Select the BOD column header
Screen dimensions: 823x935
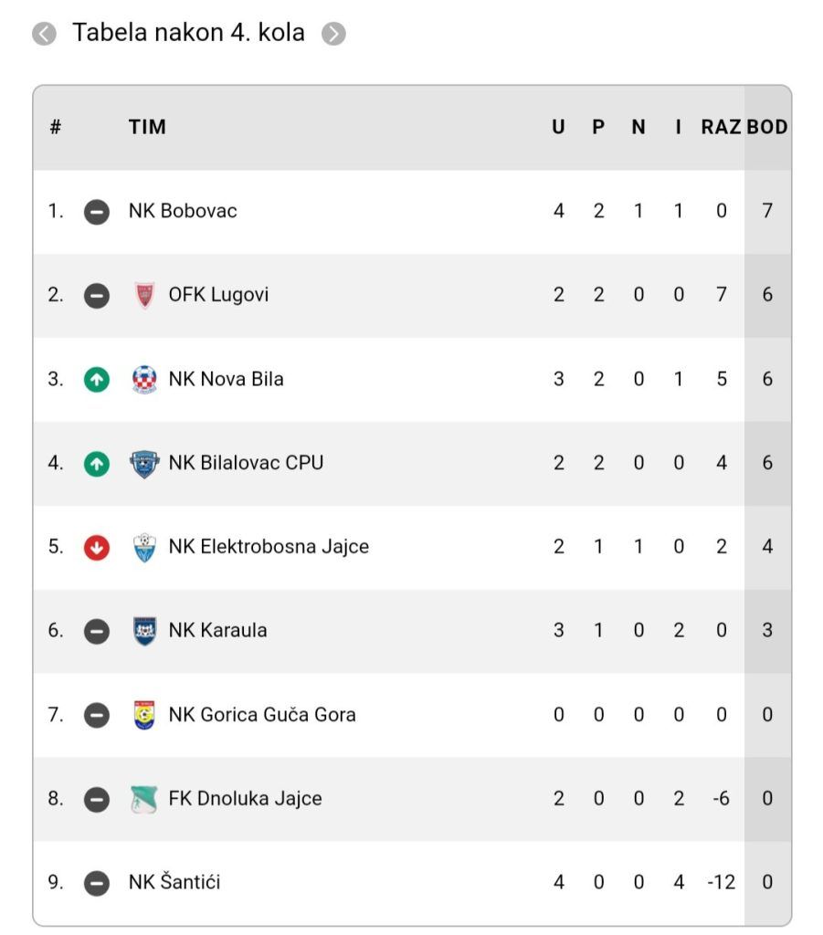[x=767, y=127]
